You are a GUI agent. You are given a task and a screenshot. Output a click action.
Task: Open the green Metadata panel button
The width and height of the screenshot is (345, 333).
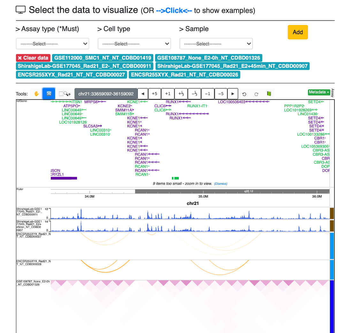tap(319, 92)
